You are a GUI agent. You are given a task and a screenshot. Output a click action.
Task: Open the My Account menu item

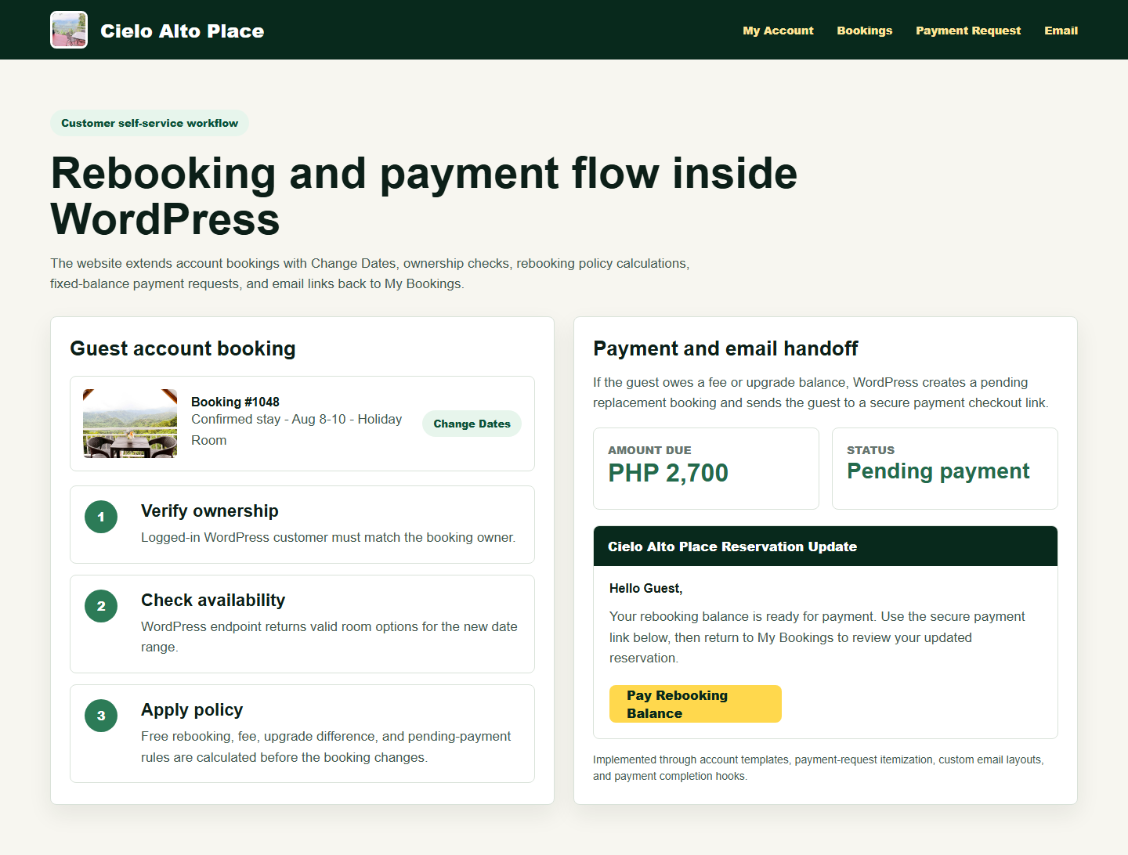778,31
